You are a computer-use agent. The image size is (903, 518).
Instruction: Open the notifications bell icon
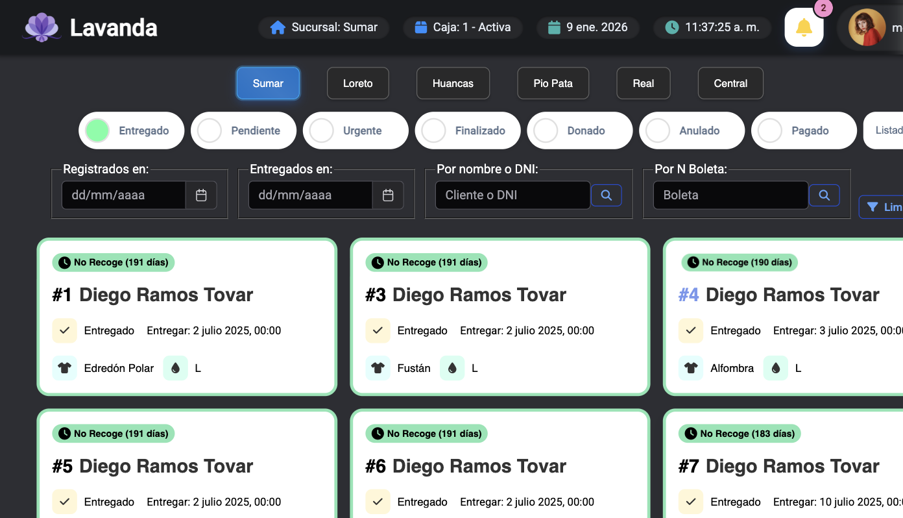804,27
